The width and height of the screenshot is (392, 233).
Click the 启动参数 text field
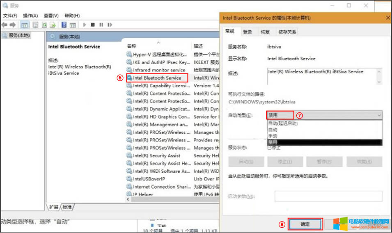click(328, 196)
